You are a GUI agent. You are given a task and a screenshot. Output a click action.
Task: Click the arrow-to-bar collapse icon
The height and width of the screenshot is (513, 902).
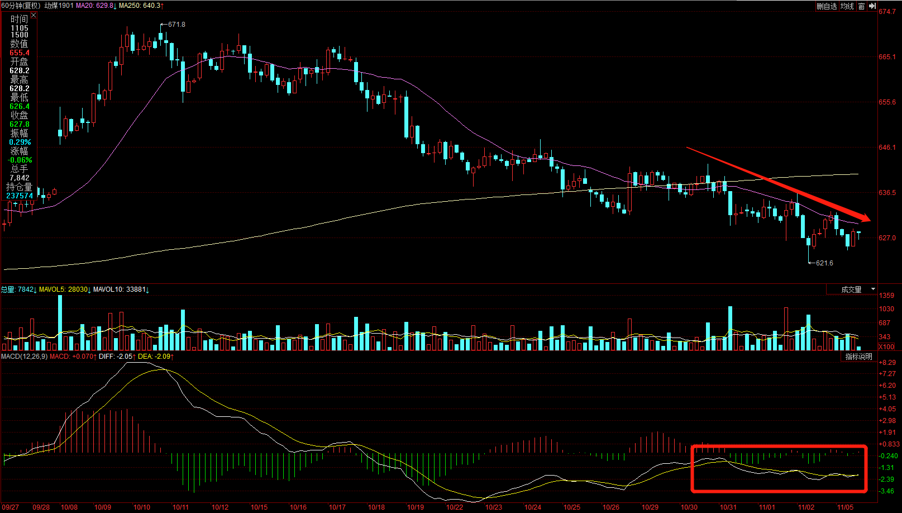[x=872, y=6]
